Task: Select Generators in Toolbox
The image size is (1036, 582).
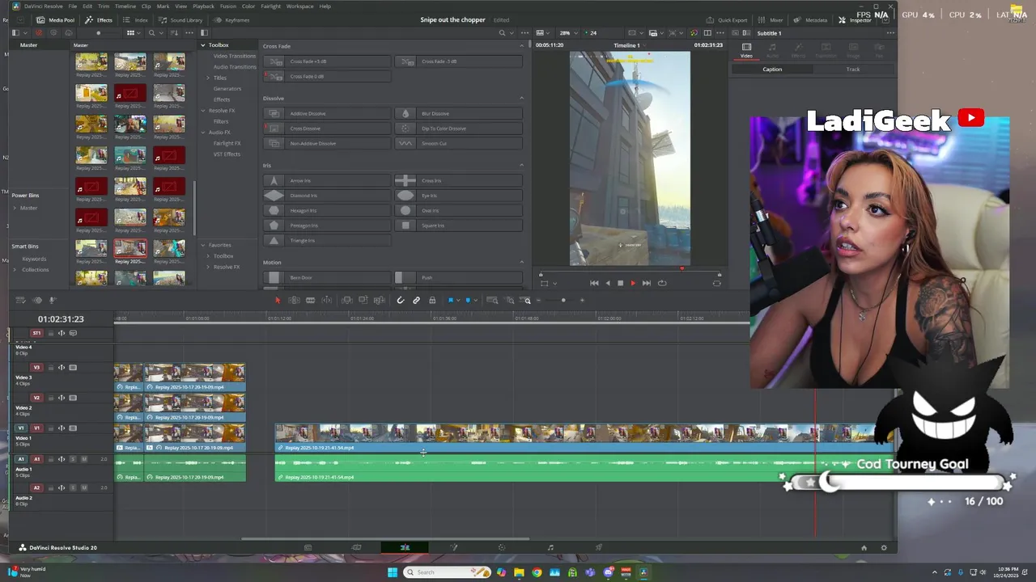Action: (x=227, y=89)
